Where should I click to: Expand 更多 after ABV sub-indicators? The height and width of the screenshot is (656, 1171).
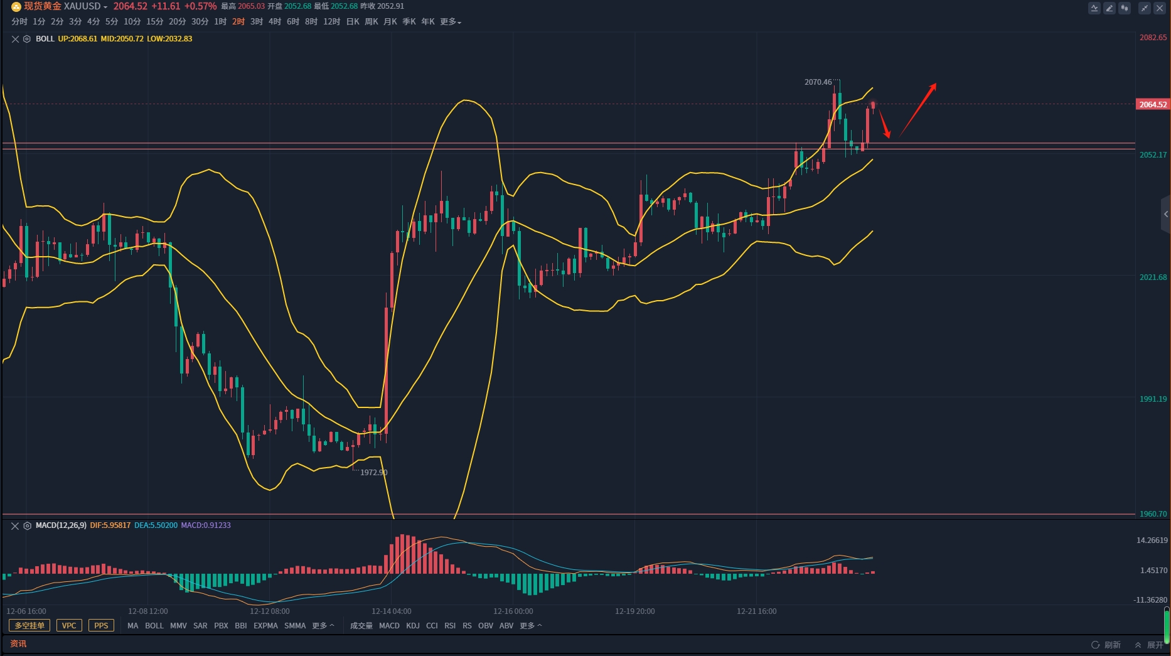[x=531, y=626]
